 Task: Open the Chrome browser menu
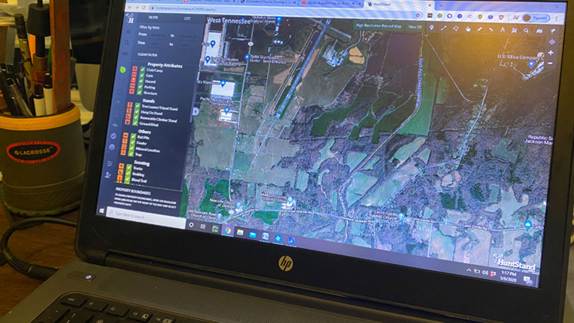(x=557, y=17)
